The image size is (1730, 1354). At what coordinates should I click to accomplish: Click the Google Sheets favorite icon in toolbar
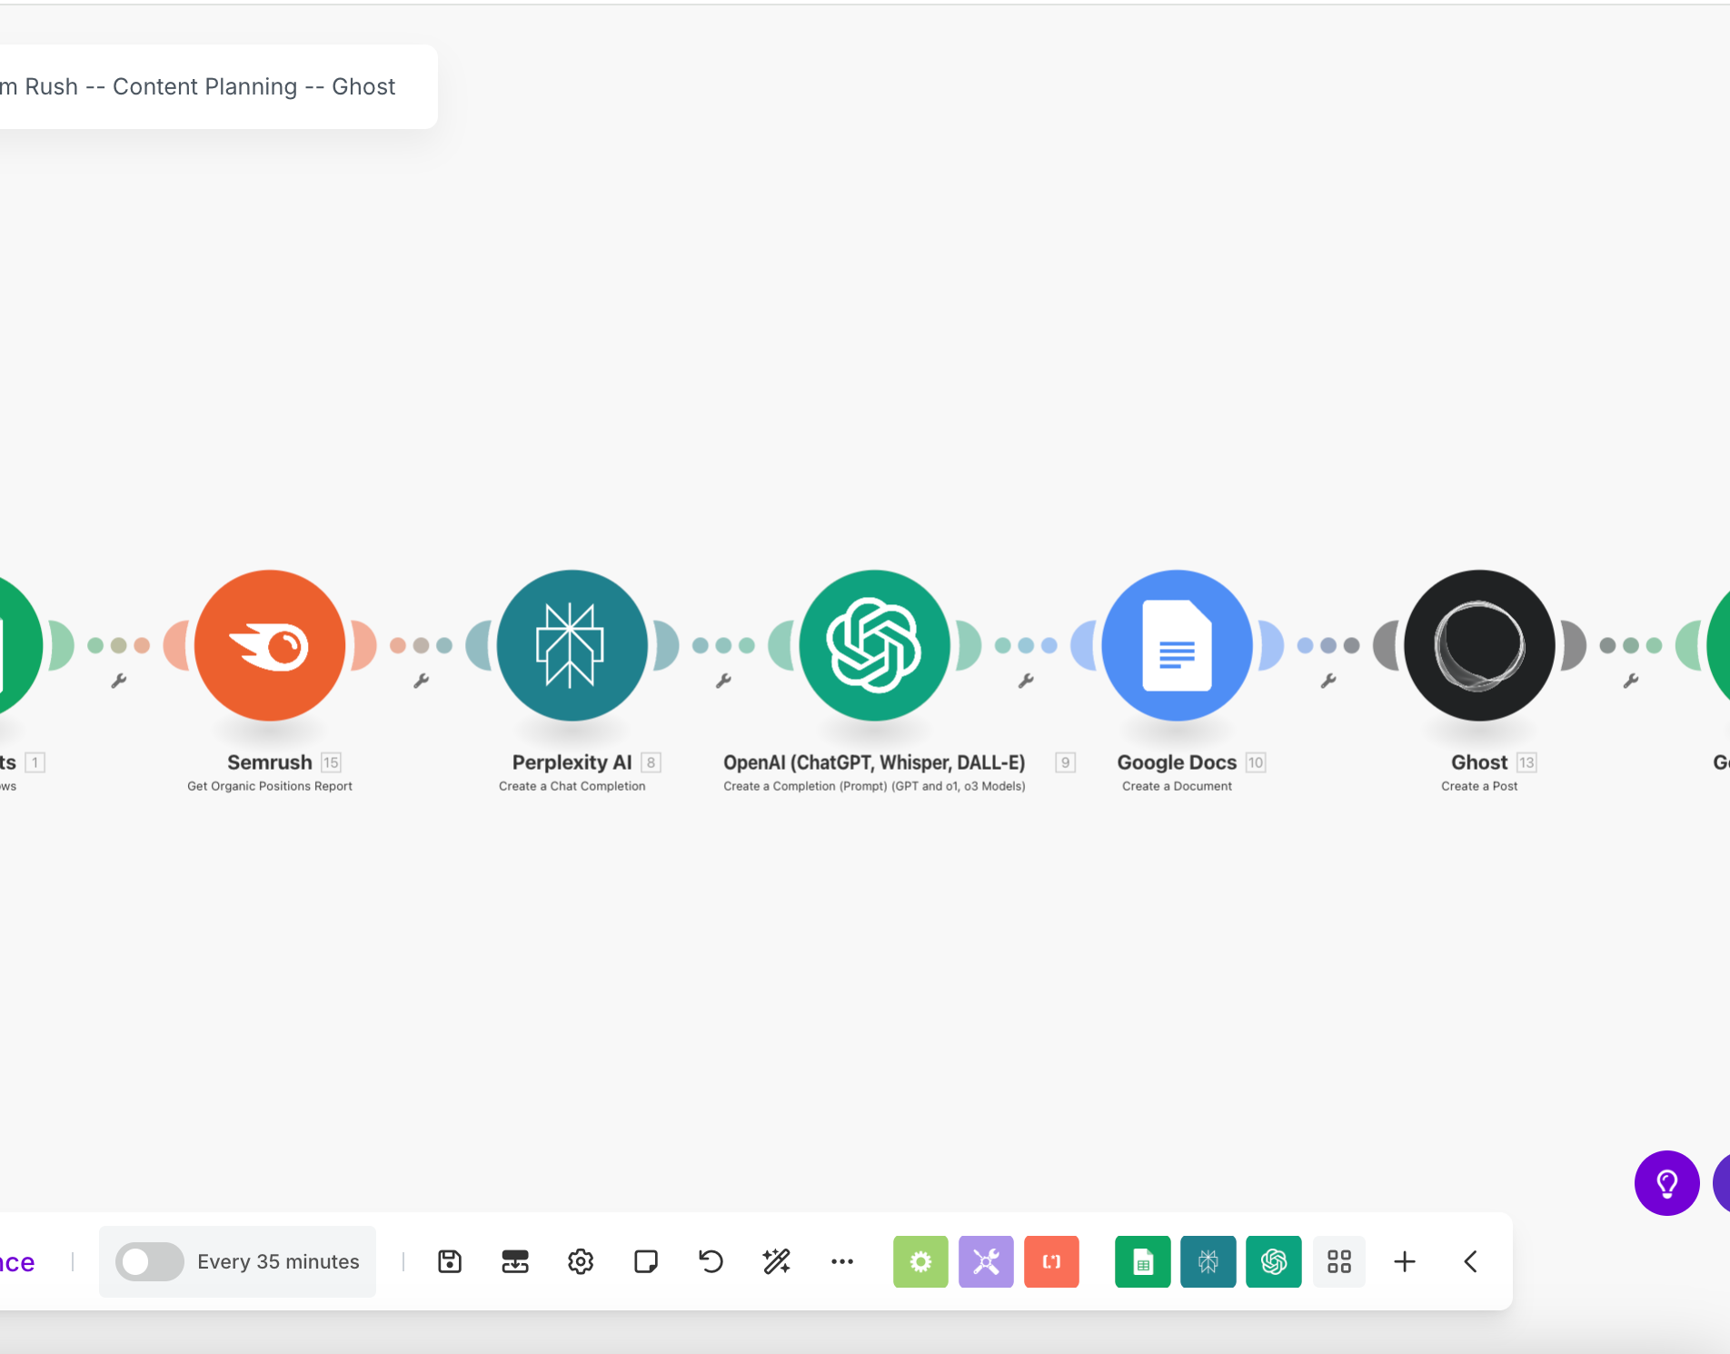click(1143, 1261)
